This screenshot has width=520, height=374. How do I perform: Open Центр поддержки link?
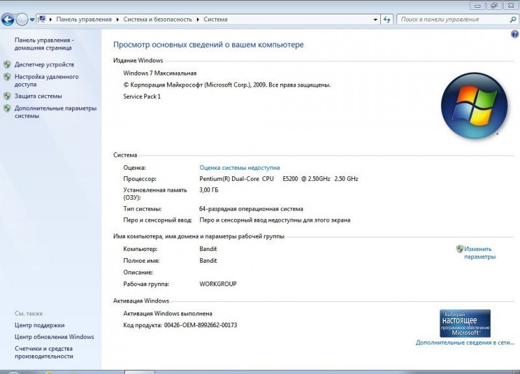[x=40, y=325]
